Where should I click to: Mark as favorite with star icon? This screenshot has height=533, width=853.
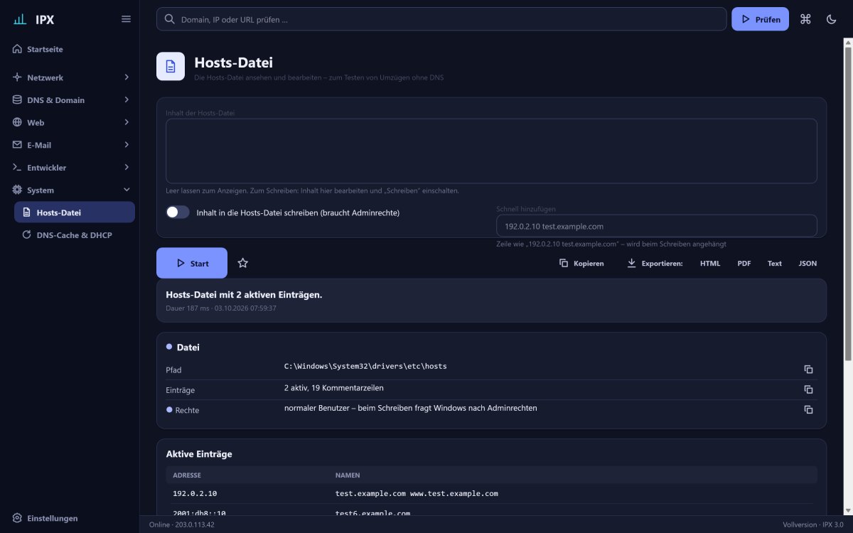242,263
